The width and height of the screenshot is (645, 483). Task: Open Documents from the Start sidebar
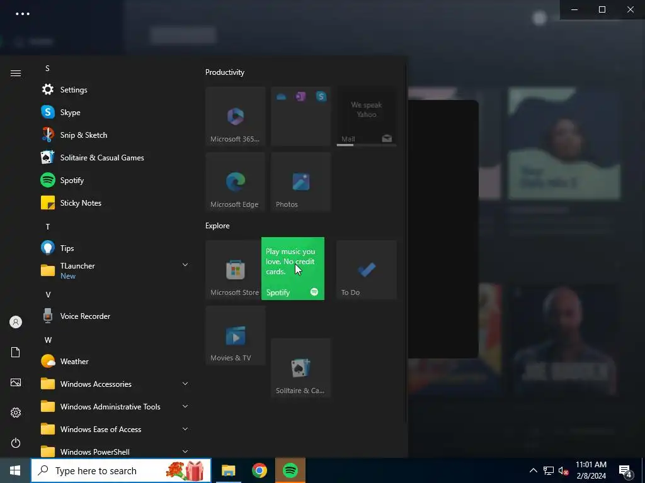tap(16, 352)
